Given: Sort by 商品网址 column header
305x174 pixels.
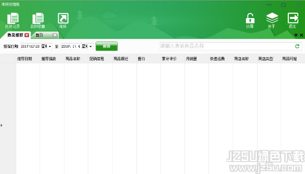Looking at the screenshot, I should [x=293, y=59].
